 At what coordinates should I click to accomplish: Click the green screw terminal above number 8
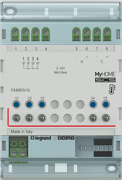107,34
